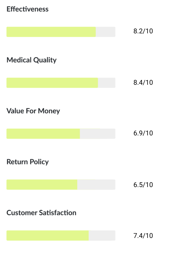This screenshot has height=256, width=170.
Task: Click the green filled Return Policy bar
Action: [x=42, y=184]
